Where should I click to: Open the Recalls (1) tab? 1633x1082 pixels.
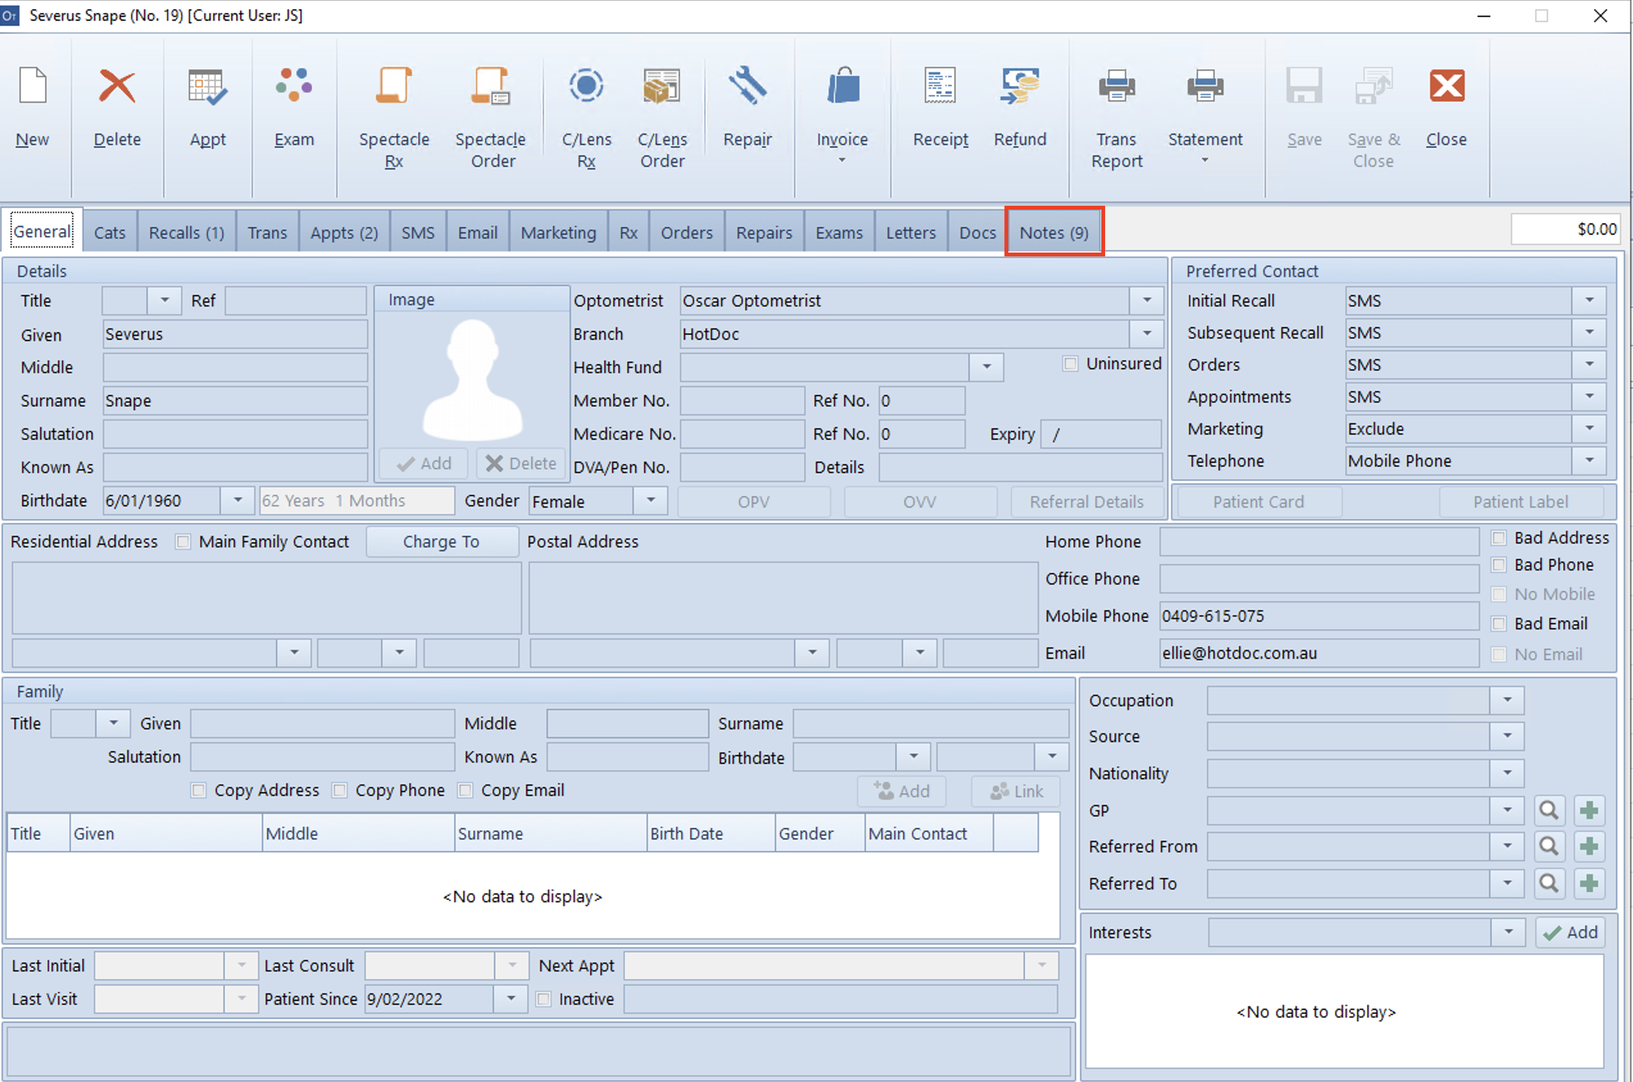tap(187, 233)
